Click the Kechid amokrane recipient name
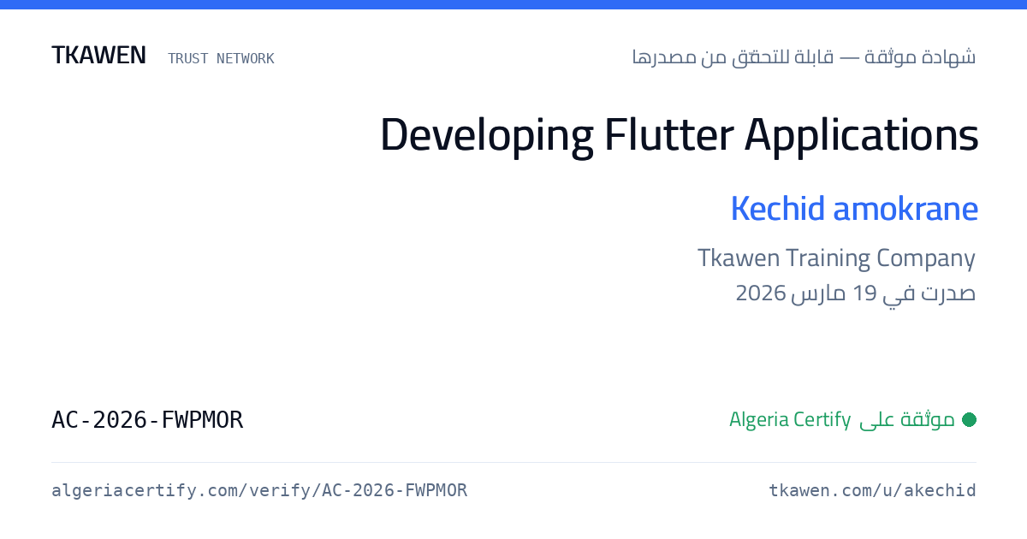1027x539 pixels. tap(854, 209)
